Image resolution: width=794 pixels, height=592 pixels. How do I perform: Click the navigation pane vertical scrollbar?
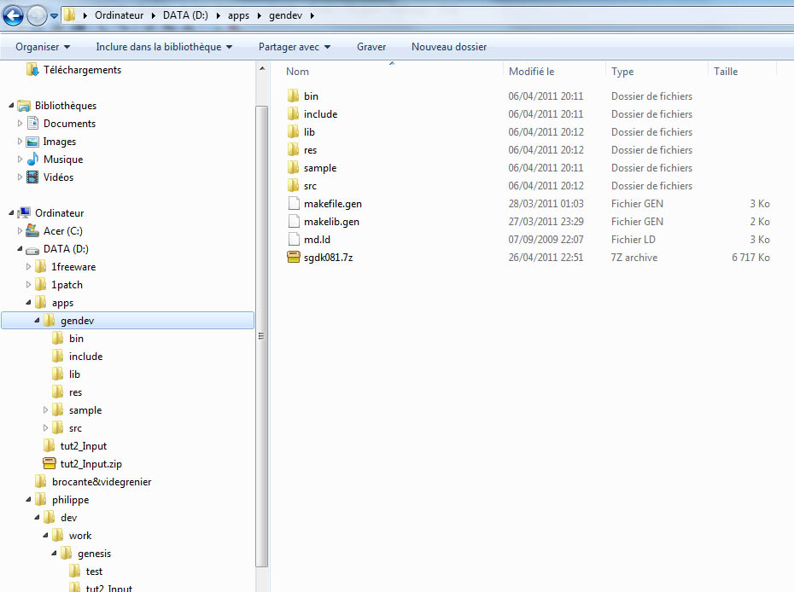point(262,334)
